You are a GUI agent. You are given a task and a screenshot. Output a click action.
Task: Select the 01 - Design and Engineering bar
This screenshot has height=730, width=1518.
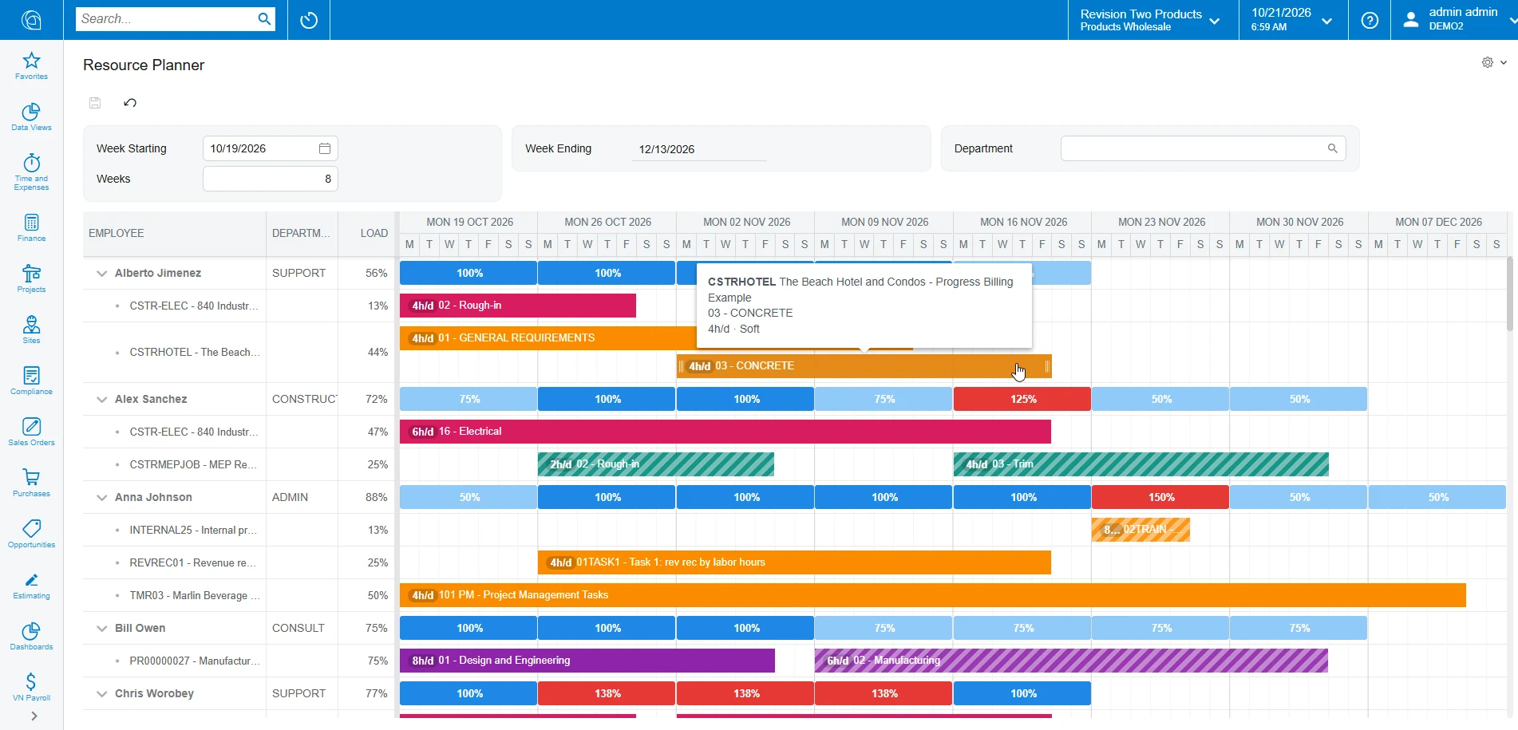(x=587, y=661)
